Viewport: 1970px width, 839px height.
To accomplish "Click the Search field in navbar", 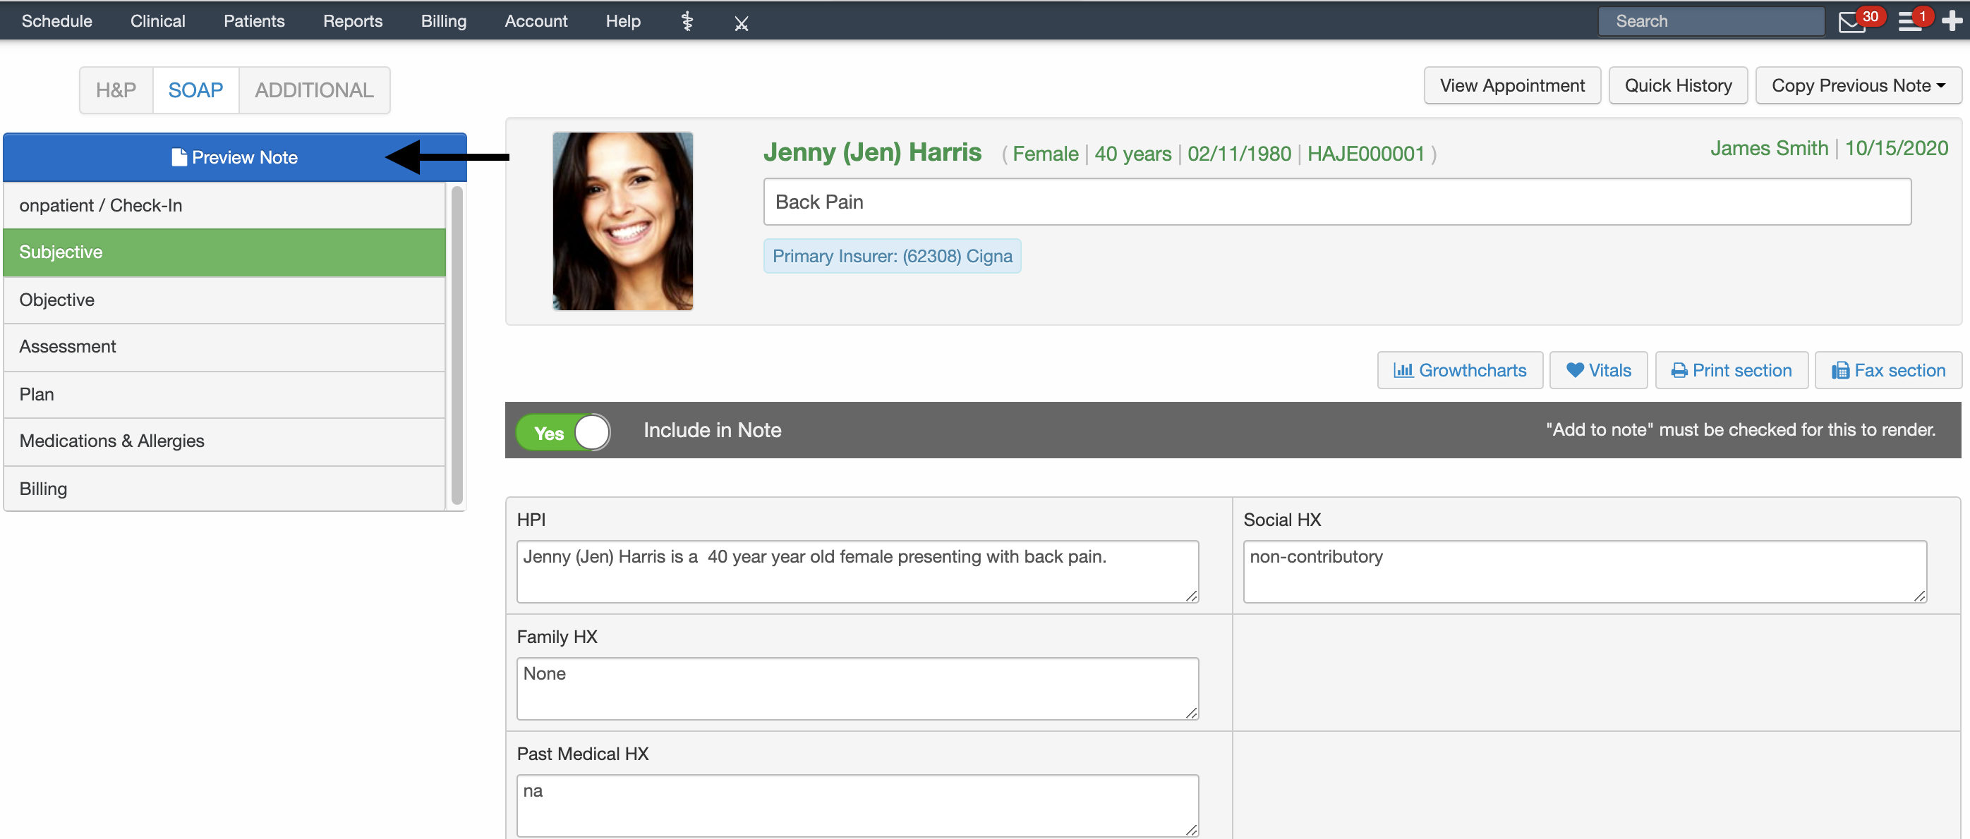I will [1711, 21].
